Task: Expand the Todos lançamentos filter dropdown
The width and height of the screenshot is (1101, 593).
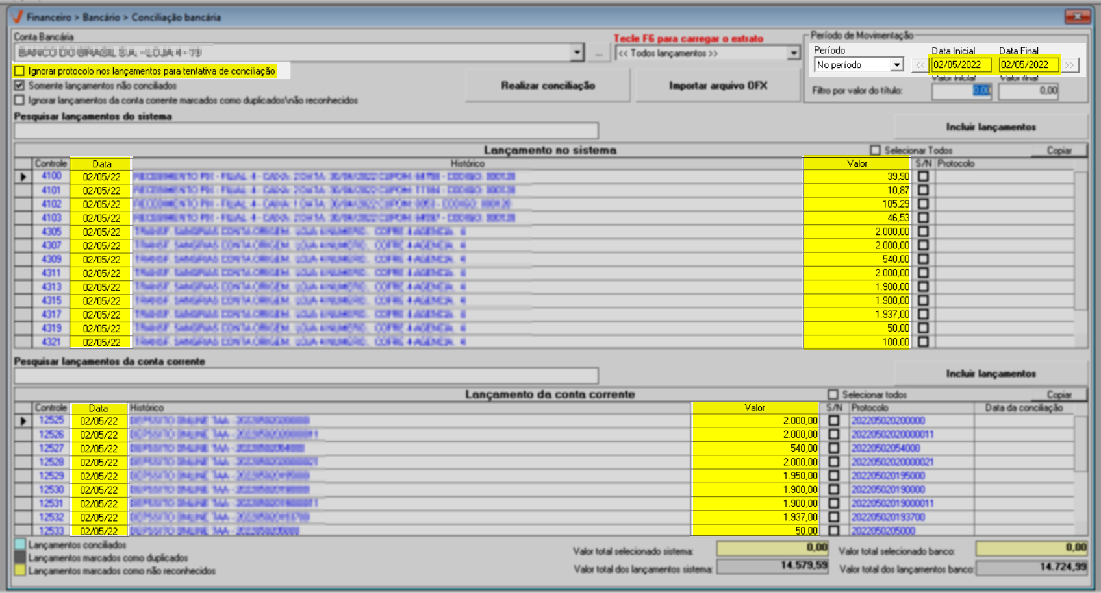Action: (793, 53)
